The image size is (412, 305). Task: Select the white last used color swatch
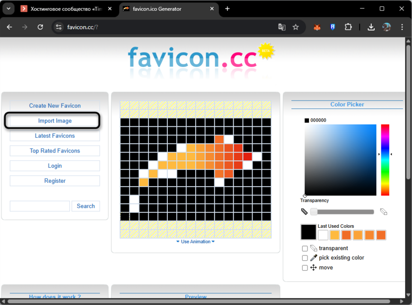[323, 235]
